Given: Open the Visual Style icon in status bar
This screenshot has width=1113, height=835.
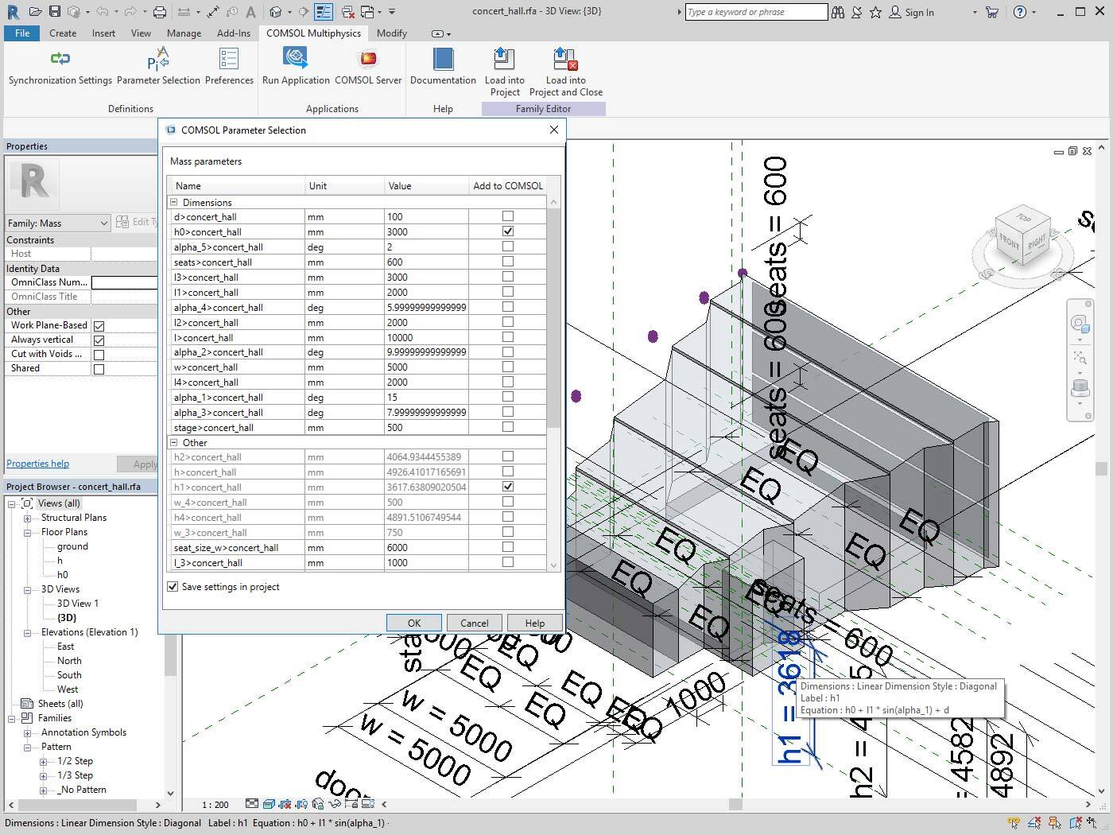Looking at the screenshot, I should pos(268,804).
